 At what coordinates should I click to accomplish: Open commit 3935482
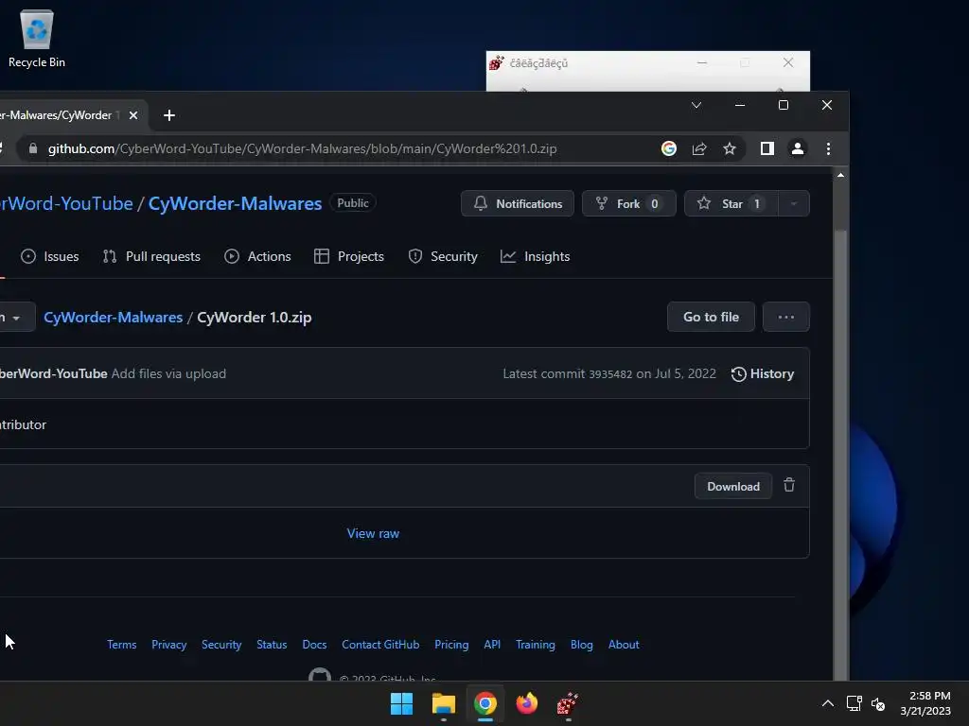[x=610, y=374]
